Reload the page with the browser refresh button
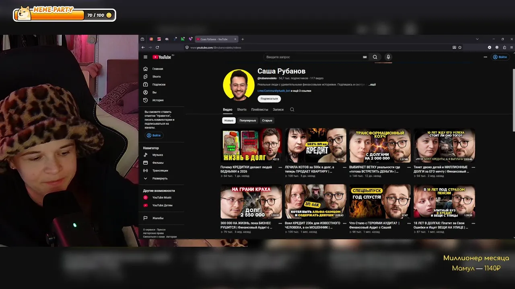Screen dimensions: 515x289 (x=157, y=47)
